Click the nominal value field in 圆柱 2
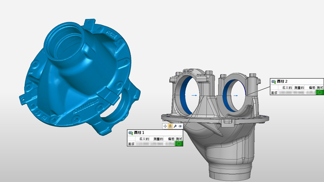This screenshot has width=324, height=182. point(286,93)
